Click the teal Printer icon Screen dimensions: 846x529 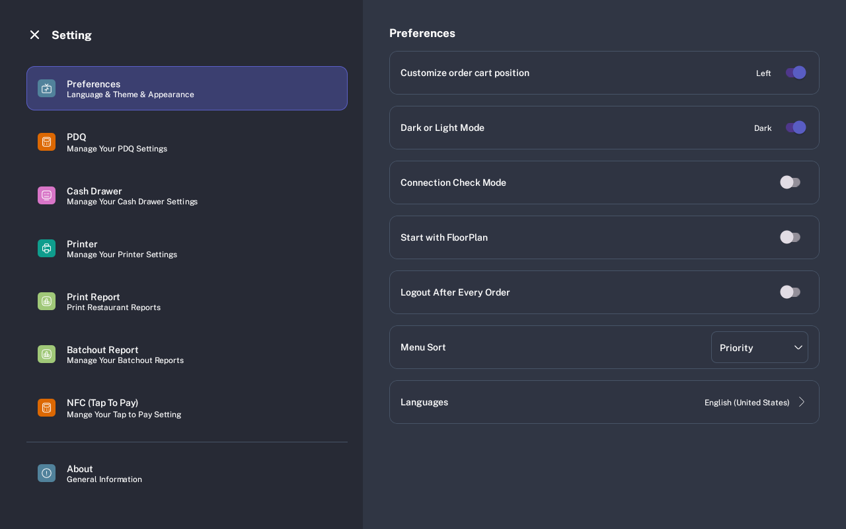(46, 248)
